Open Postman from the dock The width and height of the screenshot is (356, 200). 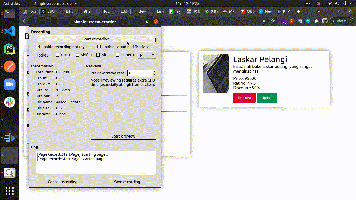point(10,67)
